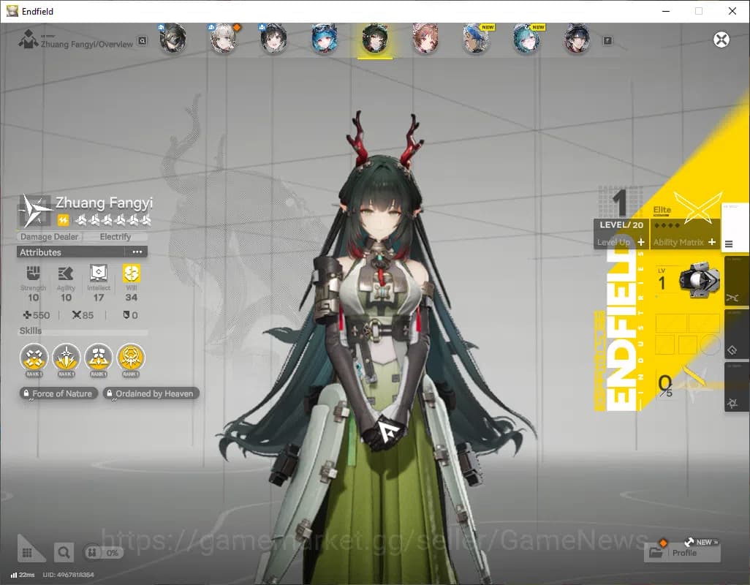Click the Agility attribute icon
This screenshot has height=585, width=750.
click(x=66, y=273)
